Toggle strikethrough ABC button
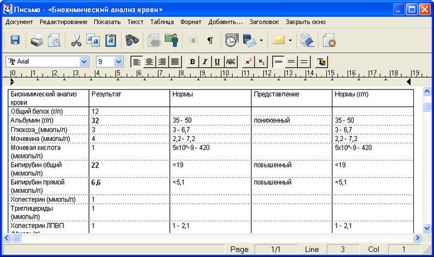Screen dimensions: 434x257 tap(231, 61)
